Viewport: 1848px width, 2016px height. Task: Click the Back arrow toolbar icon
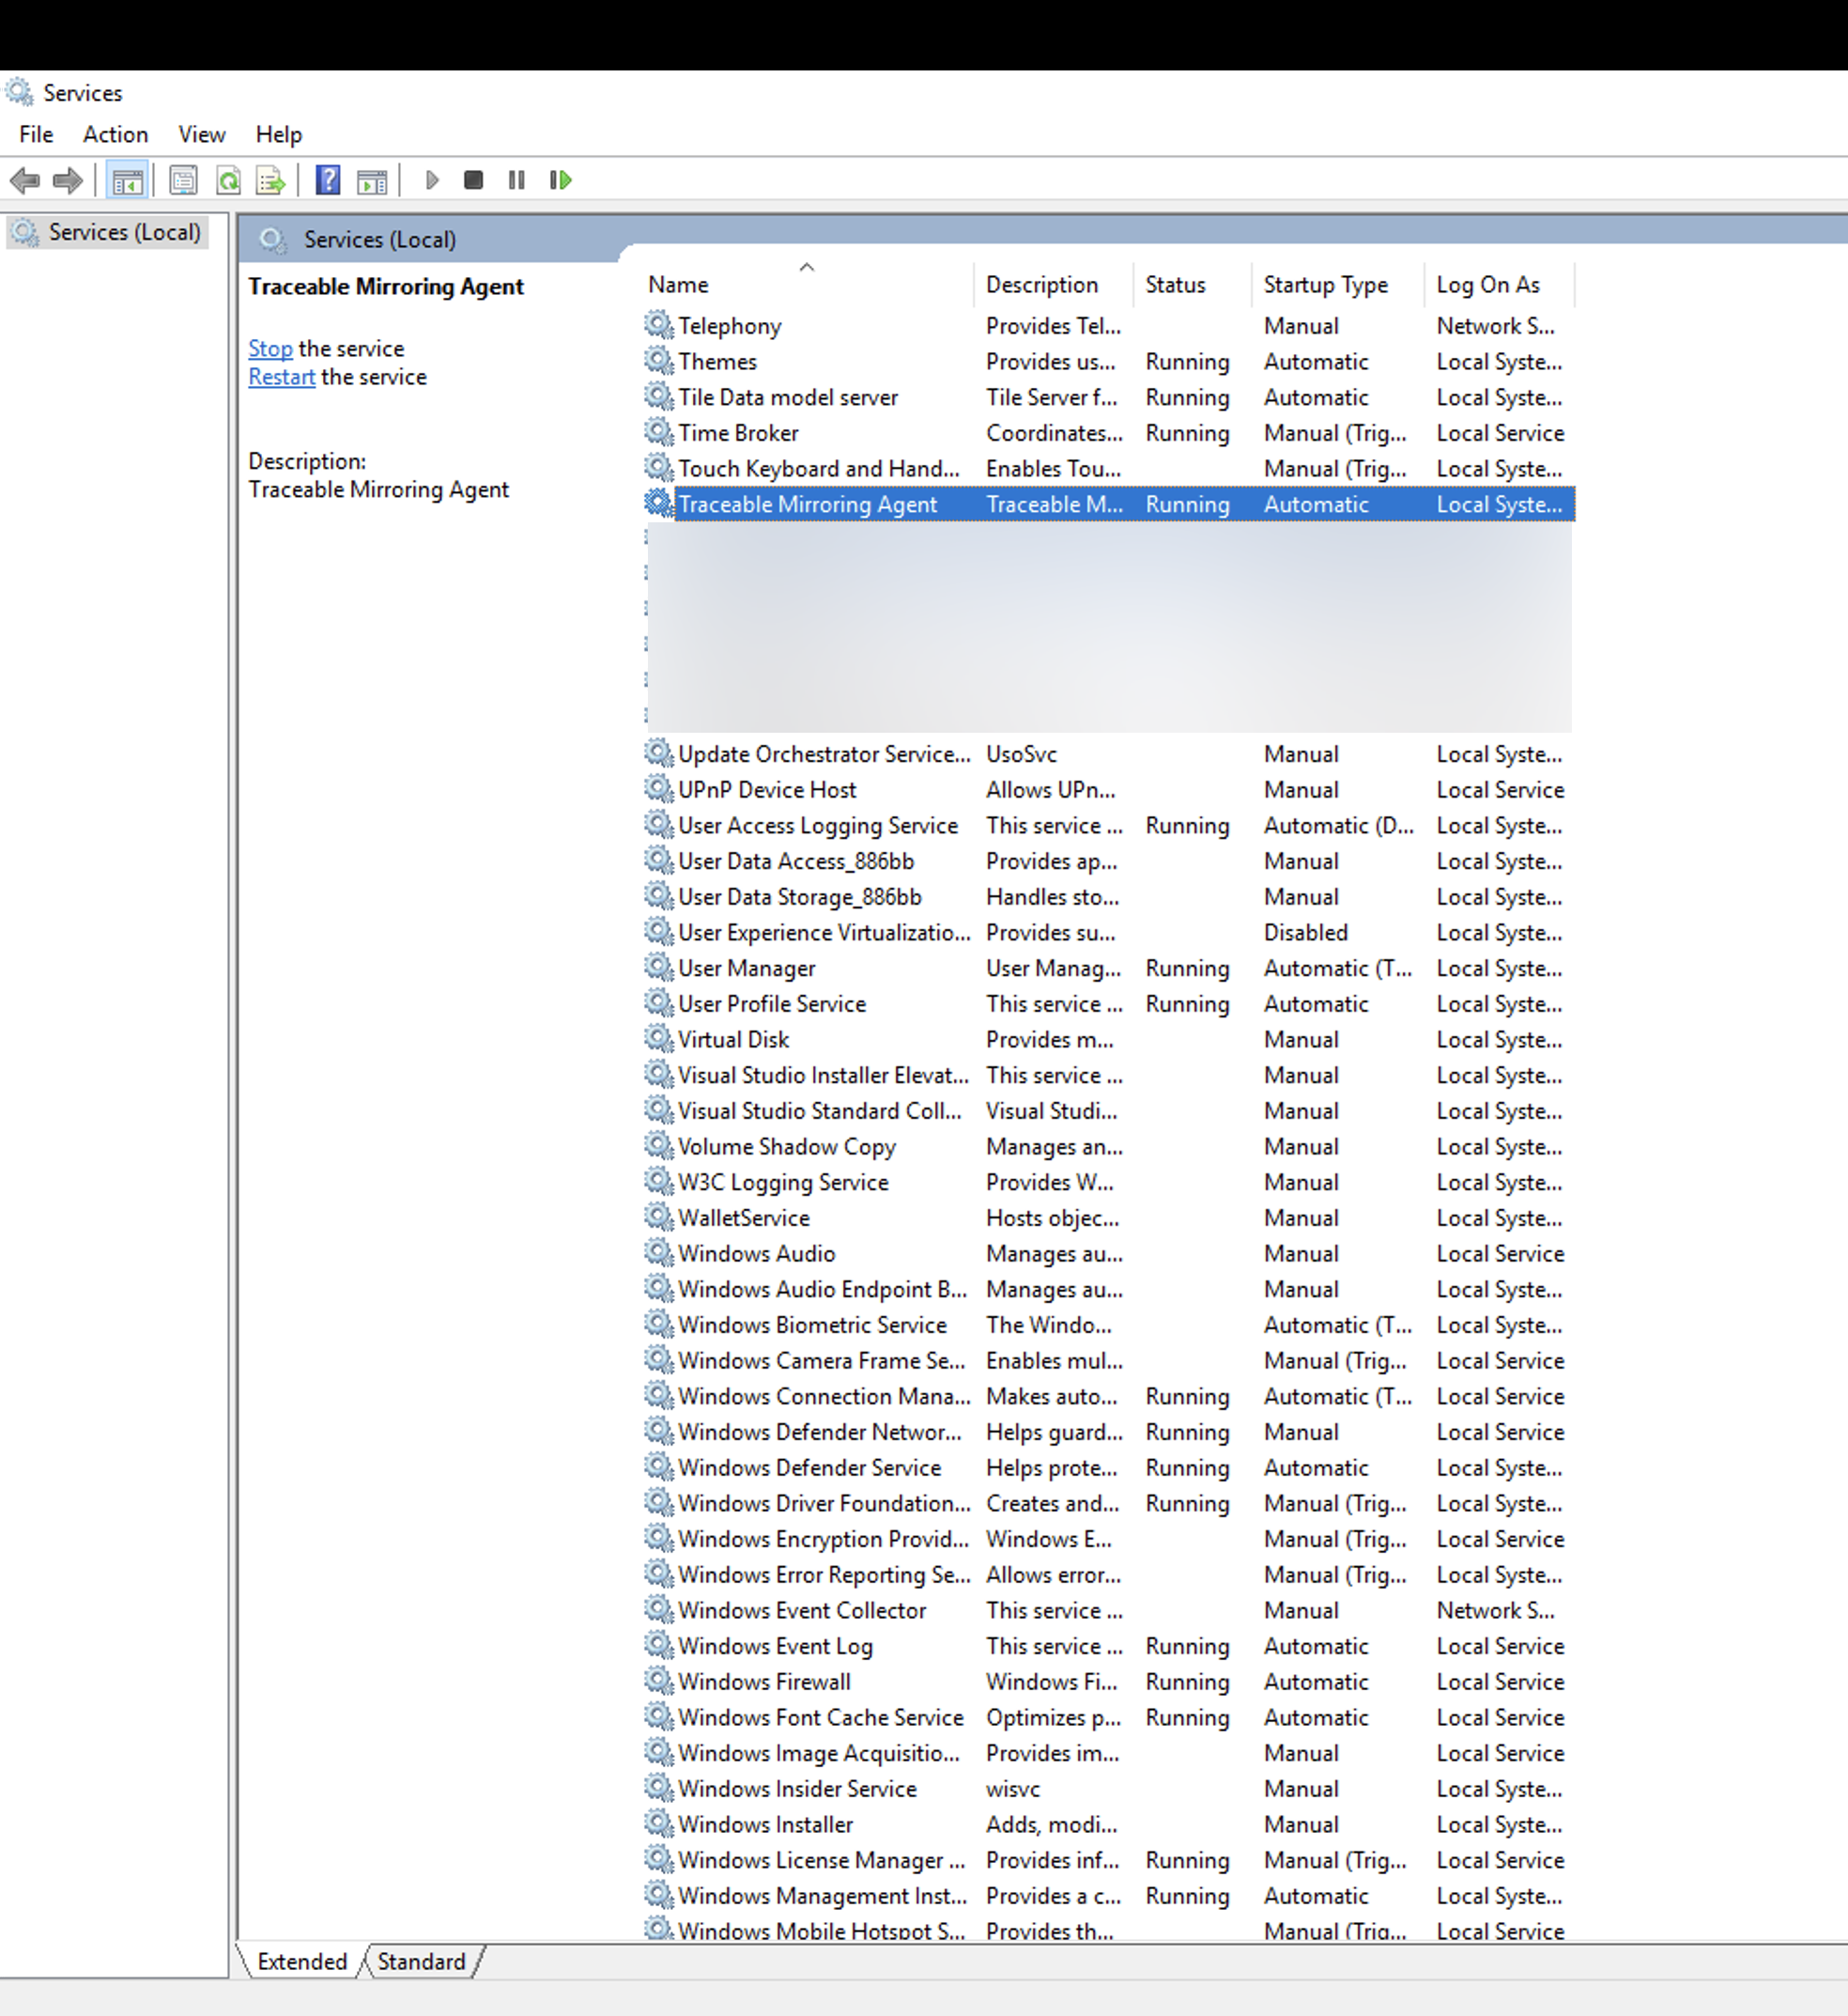point(24,181)
